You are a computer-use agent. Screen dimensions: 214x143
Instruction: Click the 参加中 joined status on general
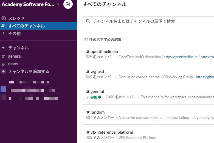point(94,97)
